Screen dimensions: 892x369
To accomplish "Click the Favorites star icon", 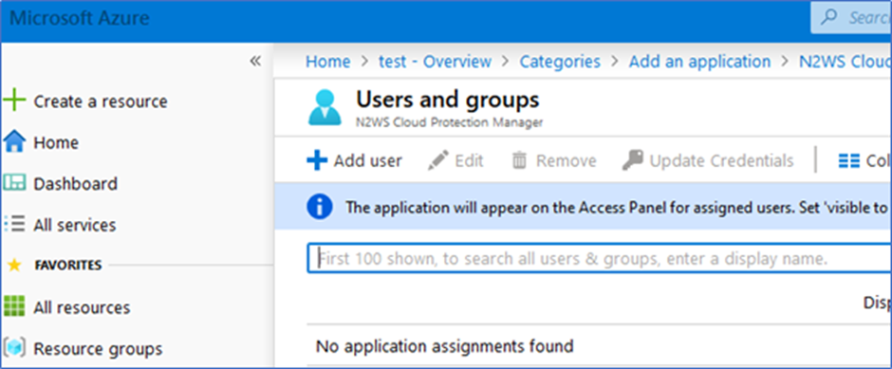I will click(x=13, y=265).
